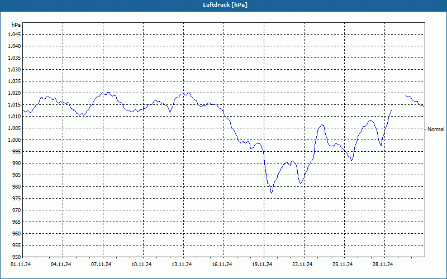This screenshot has height=279, width=447.
Task: Pick the 19.11.24 date label
Action: click(x=262, y=264)
